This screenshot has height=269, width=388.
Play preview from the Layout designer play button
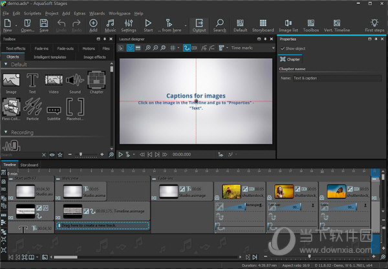click(x=120, y=155)
